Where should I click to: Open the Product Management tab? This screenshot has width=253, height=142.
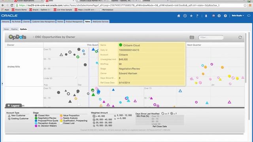74,22
